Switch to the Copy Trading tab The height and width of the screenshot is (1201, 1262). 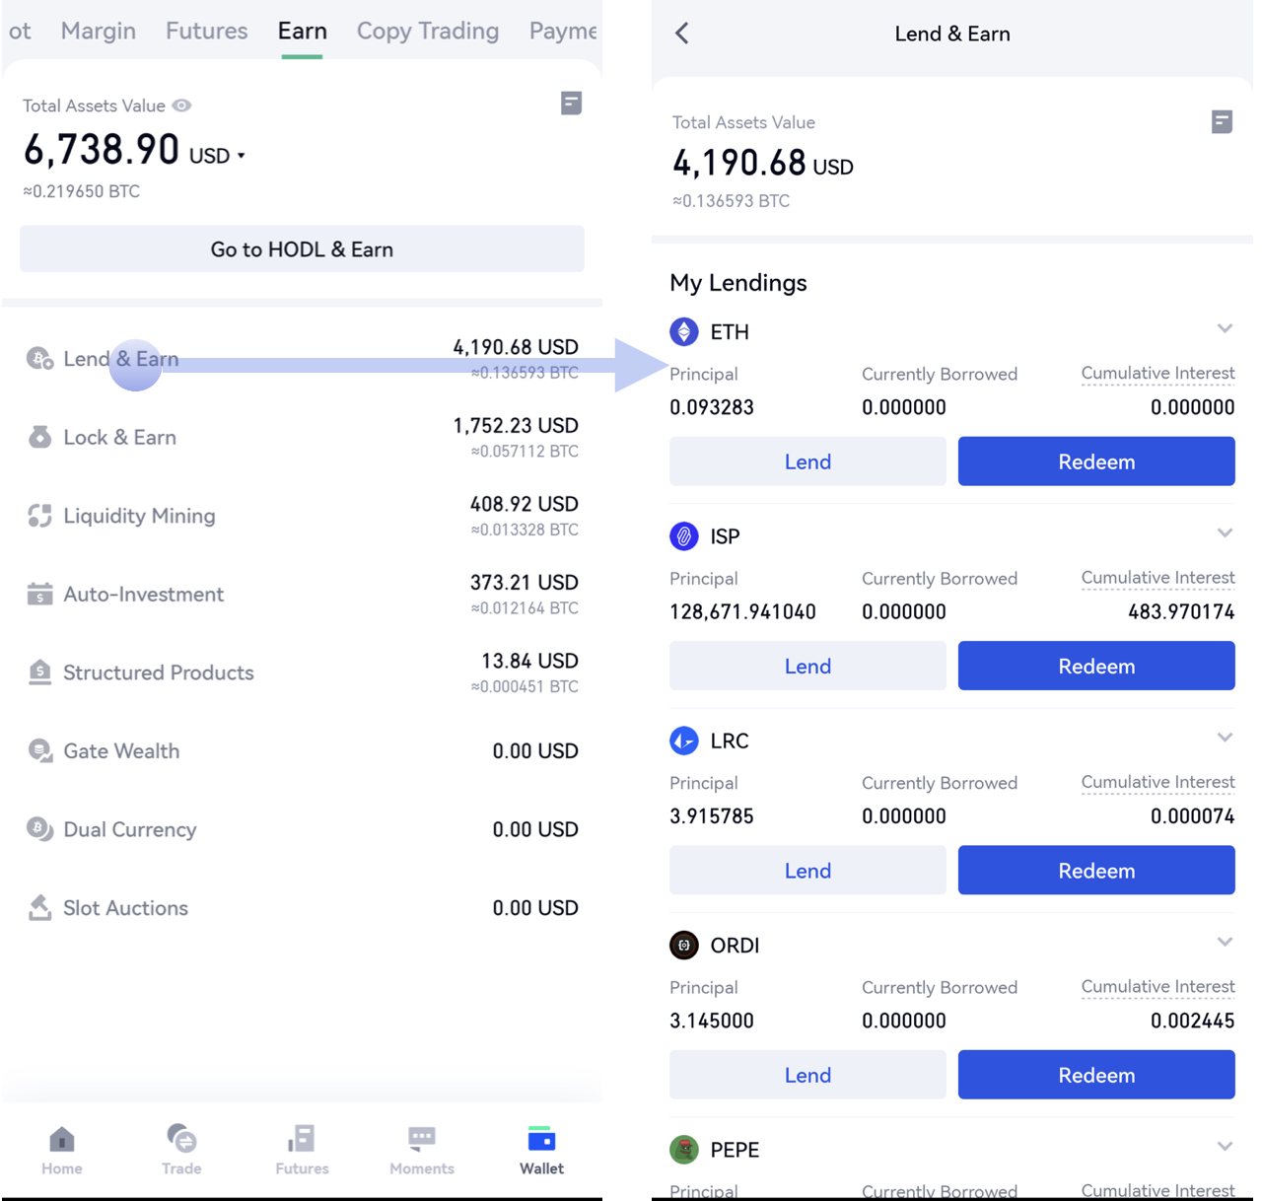[x=427, y=31]
